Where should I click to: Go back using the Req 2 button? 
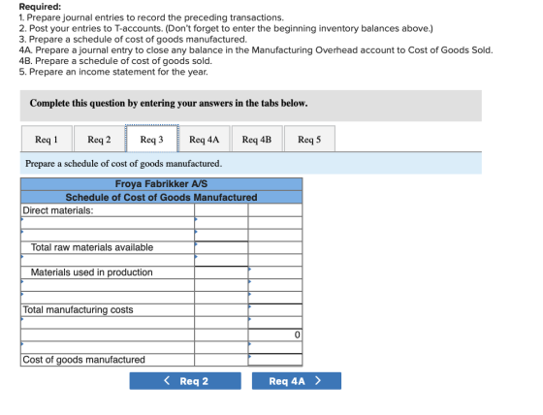185,381
